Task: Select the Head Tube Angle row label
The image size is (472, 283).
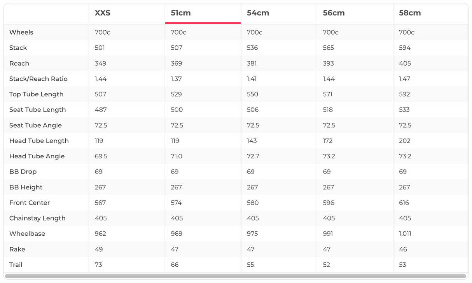Action: click(37, 156)
